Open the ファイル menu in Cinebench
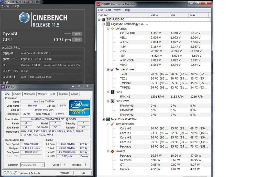The width and height of the screenshot is (262, 177). pyautogui.click(x=5, y=6)
